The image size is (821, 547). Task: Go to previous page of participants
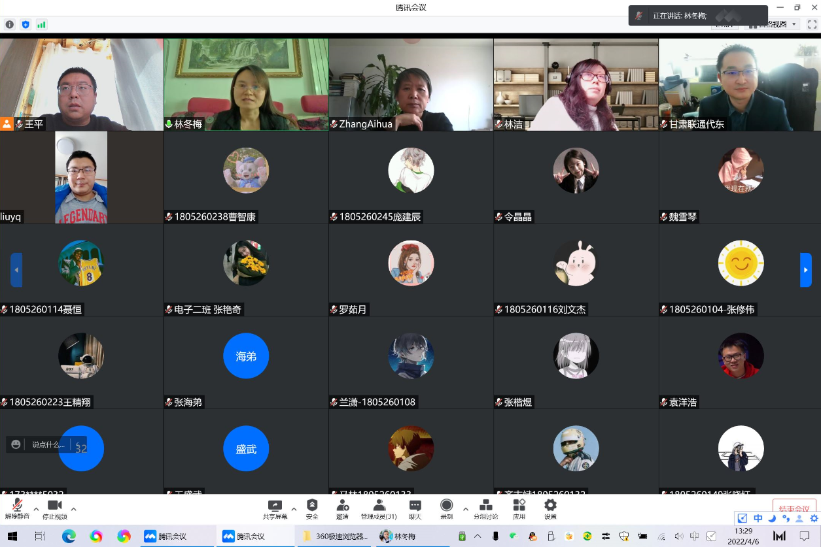16,270
